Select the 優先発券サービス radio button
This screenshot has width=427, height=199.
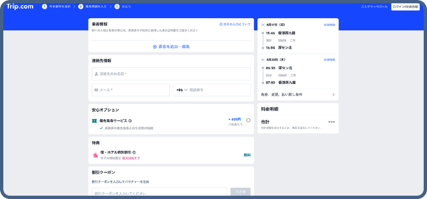click(x=248, y=121)
